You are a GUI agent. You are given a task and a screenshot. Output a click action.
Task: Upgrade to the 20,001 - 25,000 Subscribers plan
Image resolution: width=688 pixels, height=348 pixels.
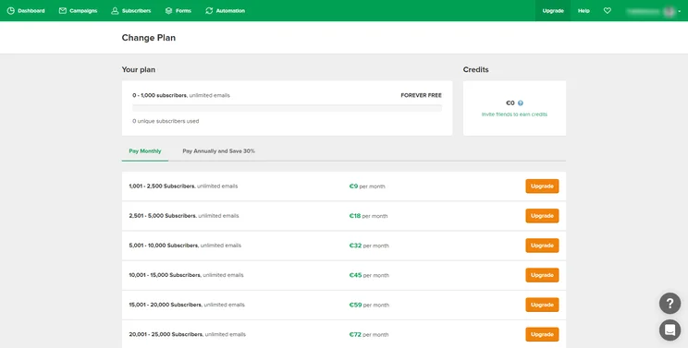pyautogui.click(x=542, y=334)
